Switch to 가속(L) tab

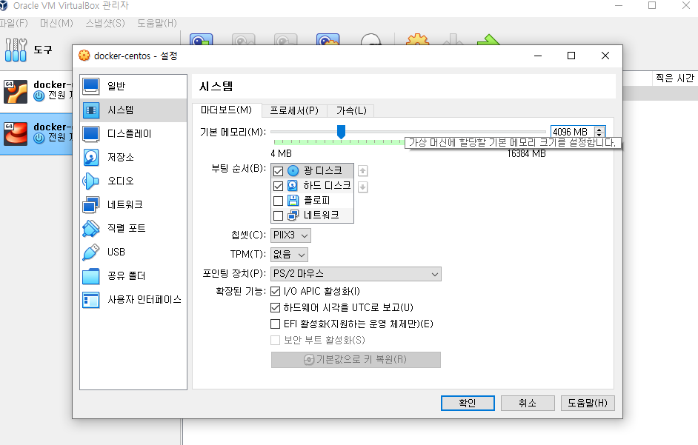click(350, 110)
